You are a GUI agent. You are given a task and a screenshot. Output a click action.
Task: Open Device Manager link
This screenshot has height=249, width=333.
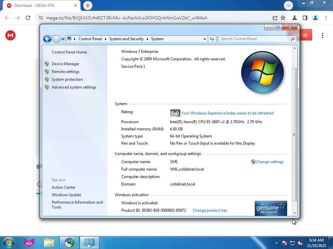click(65, 64)
